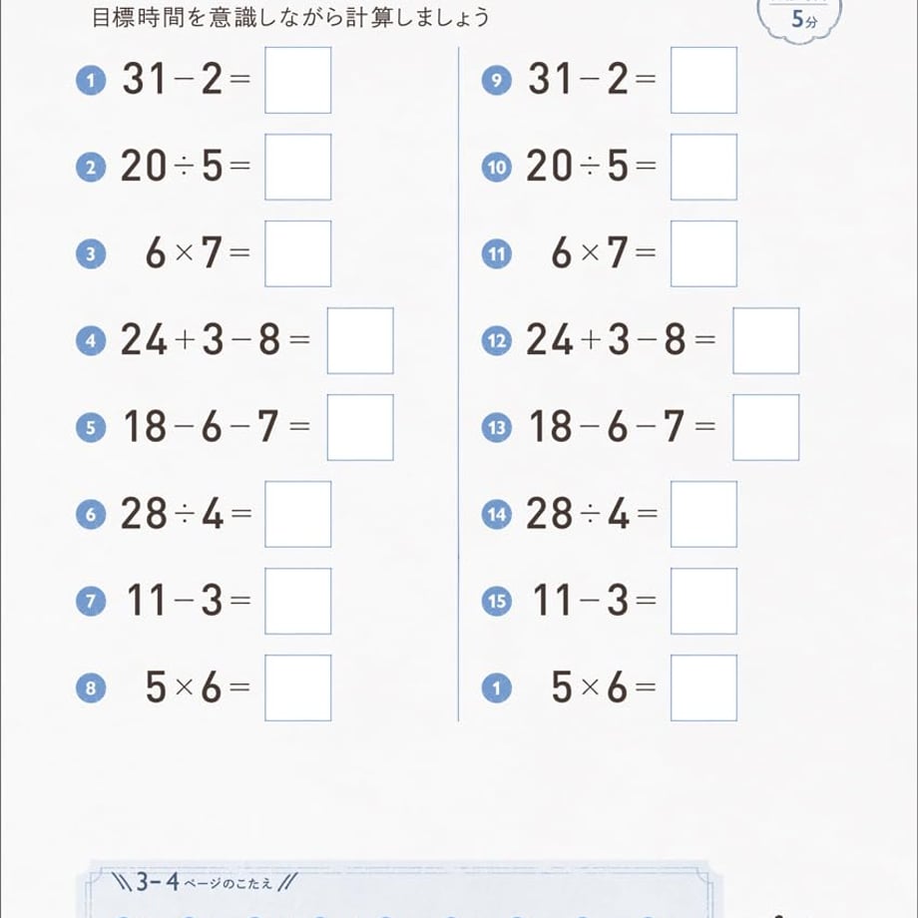Click the answer box for 31−2 in problem 1
Screen dimensions: 918x918
(297, 80)
